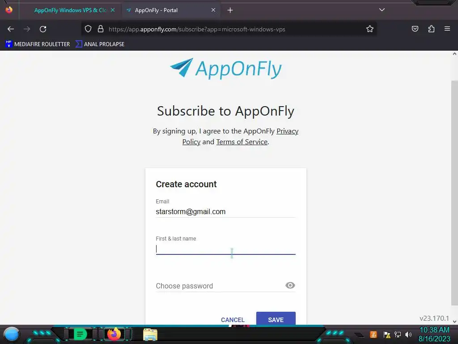Click the v23.170.1 version text
The image size is (458, 344).
[x=434, y=318]
